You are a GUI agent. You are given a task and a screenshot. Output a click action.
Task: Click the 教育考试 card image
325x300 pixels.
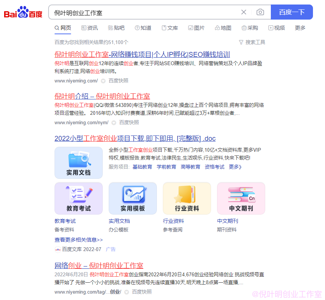pyautogui.click(x=79, y=198)
